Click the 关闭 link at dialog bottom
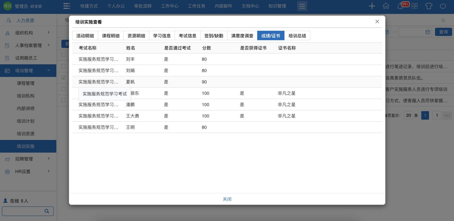The image size is (454, 221). (227, 199)
